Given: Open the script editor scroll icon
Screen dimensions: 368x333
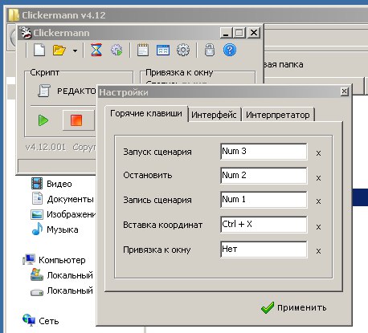Looking at the screenshot, I should pos(43,91).
